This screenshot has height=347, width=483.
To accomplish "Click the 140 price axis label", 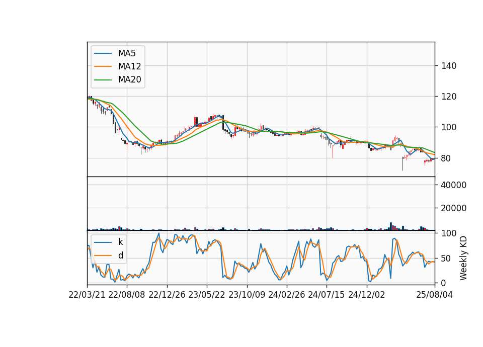I will [x=449, y=66].
